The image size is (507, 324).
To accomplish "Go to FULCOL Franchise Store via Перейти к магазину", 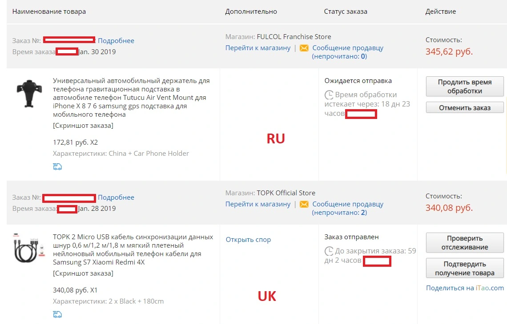I will (x=258, y=48).
